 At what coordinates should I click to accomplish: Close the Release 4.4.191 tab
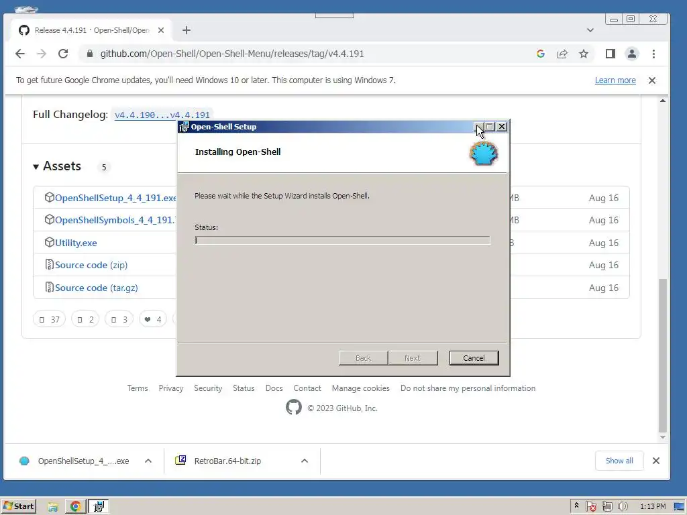click(161, 30)
